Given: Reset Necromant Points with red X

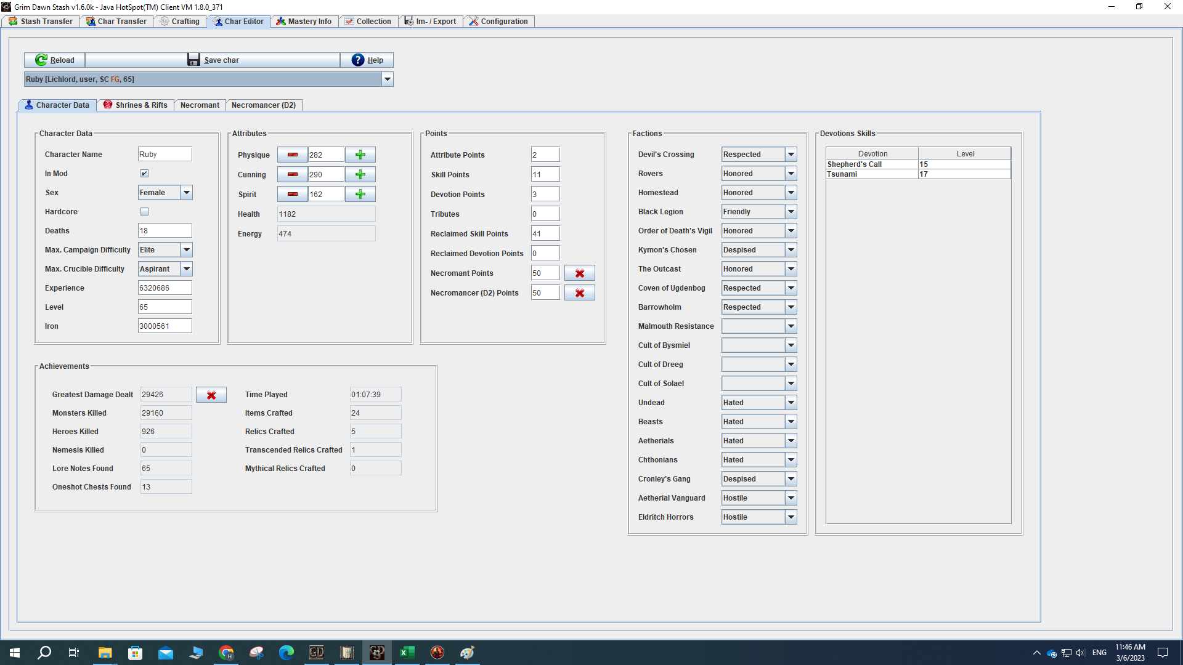Looking at the screenshot, I should coord(580,273).
